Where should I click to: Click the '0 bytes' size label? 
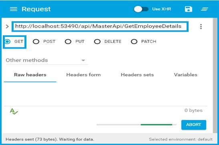[193, 111]
